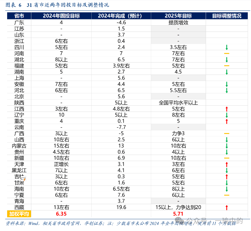
Task: Click the green down arrow for 四川
Action: (x=226, y=47)
